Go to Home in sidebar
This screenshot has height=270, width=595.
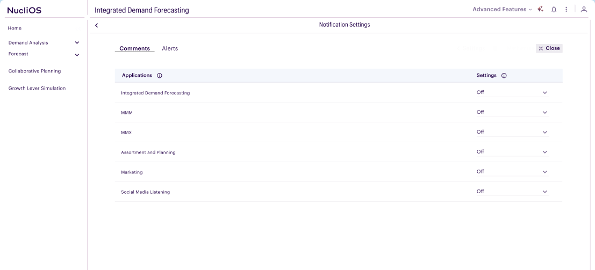click(x=15, y=28)
